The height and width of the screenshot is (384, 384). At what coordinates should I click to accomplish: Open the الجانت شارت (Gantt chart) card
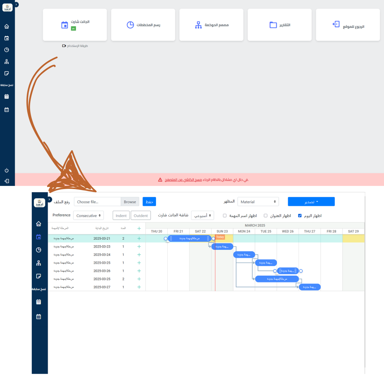tap(75, 25)
